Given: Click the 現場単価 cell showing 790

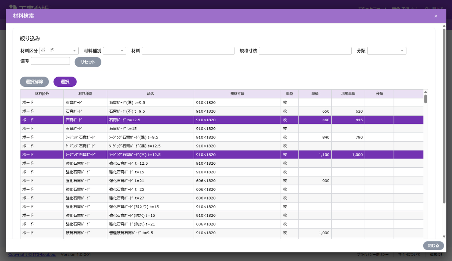Looking at the screenshot, I should coord(348,137).
